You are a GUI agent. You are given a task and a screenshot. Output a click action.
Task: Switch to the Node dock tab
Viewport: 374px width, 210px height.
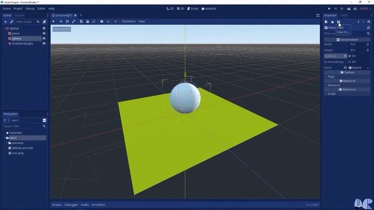pyautogui.click(x=344, y=16)
